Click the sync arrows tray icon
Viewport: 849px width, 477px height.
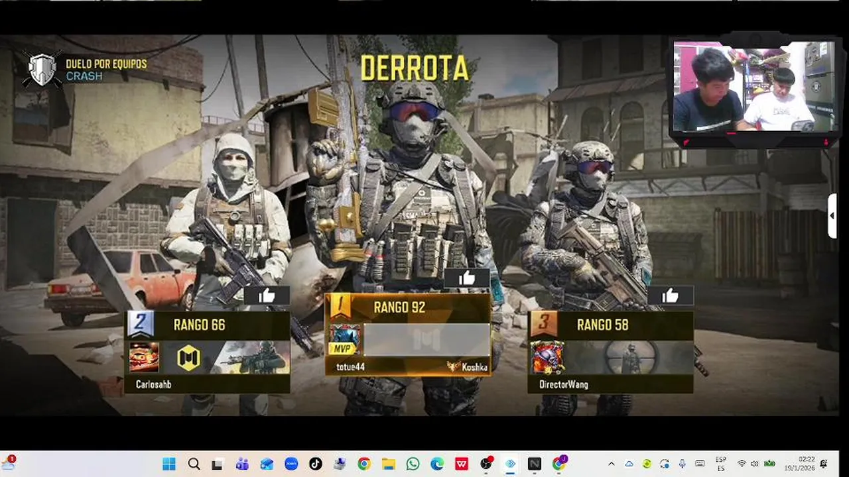coord(664,464)
